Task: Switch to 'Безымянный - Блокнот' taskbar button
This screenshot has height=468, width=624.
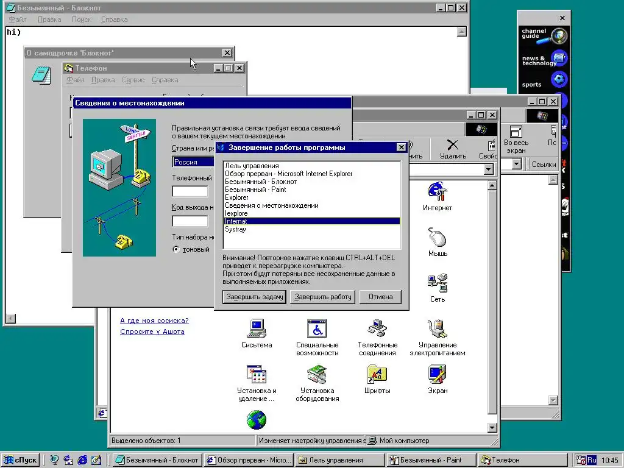Action: point(157,460)
